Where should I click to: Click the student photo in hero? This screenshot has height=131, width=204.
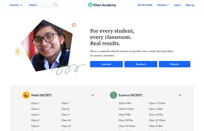(47, 45)
